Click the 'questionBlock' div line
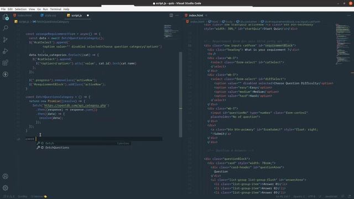The height and width of the screenshot is (199, 354). (227, 159)
